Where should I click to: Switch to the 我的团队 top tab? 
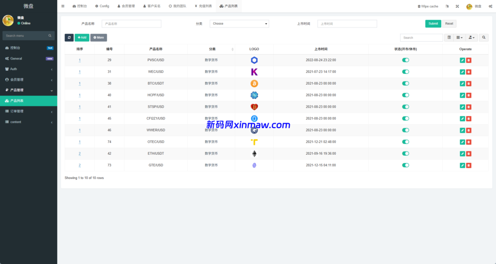tap(177, 6)
